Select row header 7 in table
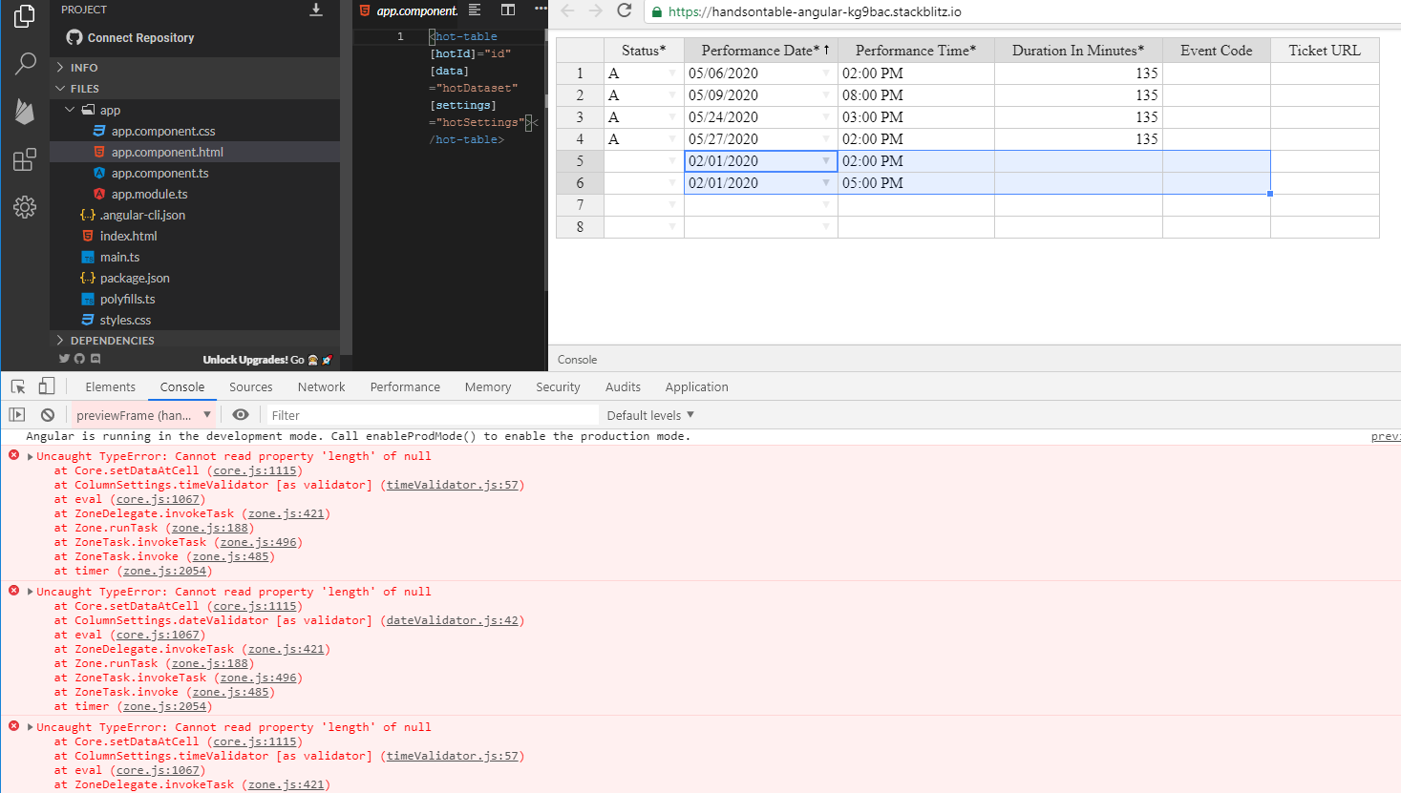 coord(580,205)
